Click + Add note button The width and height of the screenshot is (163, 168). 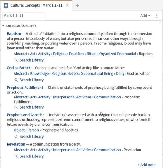click(147, 165)
